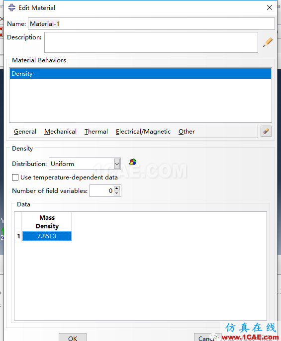Click the Description text box

coord(151,42)
